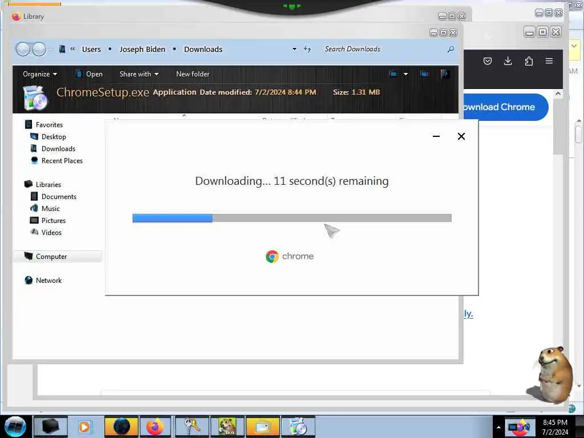
Task: Open view options dropdown arrow
Action: [405, 74]
